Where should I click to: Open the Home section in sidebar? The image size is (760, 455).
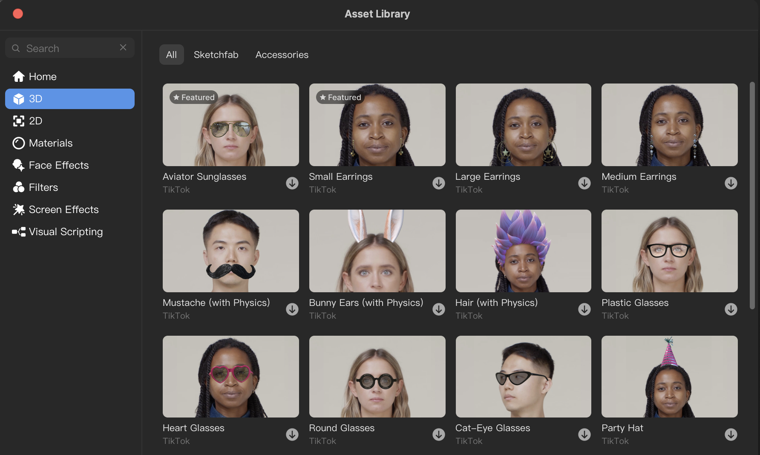pyautogui.click(x=19, y=76)
